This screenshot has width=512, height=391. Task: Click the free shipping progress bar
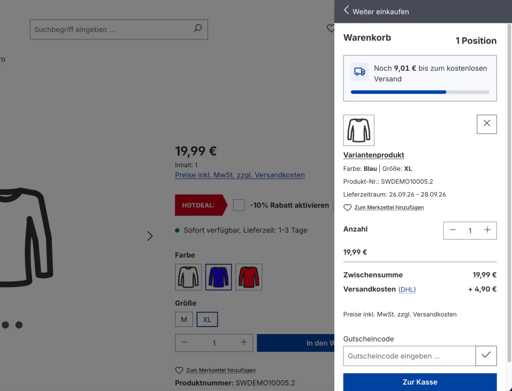[420, 92]
